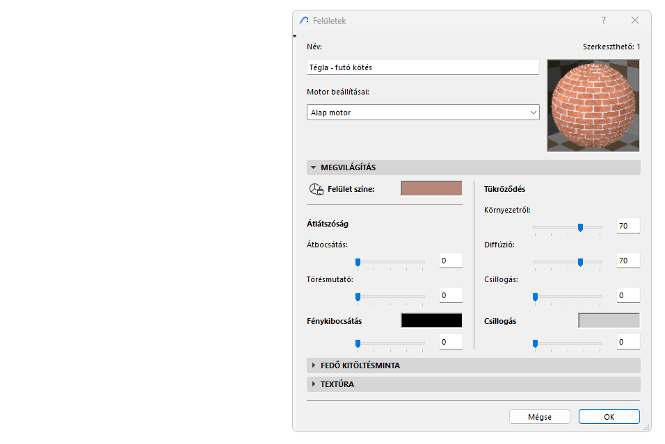
Task: Click the Törésmutató slider handle
Action: click(358, 297)
